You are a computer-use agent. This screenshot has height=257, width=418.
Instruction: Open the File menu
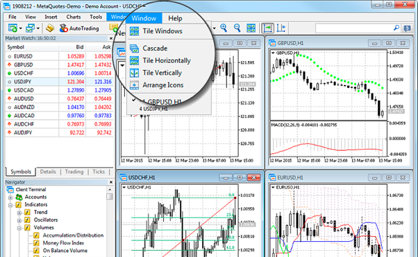(12, 17)
